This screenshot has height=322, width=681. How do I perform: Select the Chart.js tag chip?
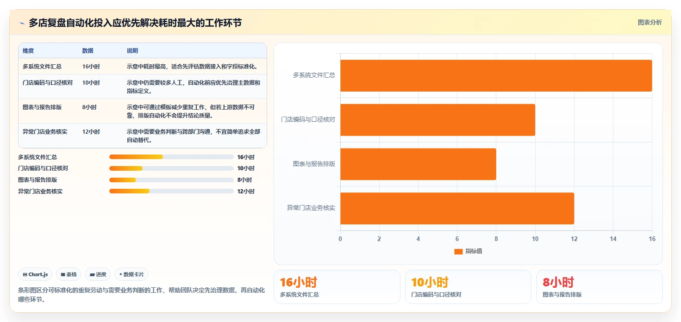[x=36, y=274]
